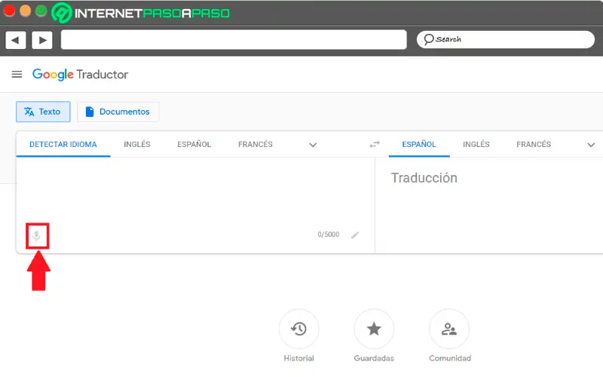Go back with browser back arrow
The width and height of the screenshot is (603, 377).
pyautogui.click(x=15, y=40)
